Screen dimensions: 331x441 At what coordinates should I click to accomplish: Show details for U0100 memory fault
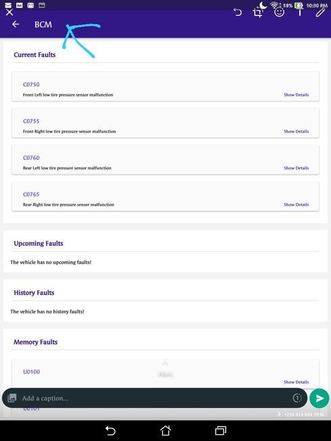pos(296,382)
